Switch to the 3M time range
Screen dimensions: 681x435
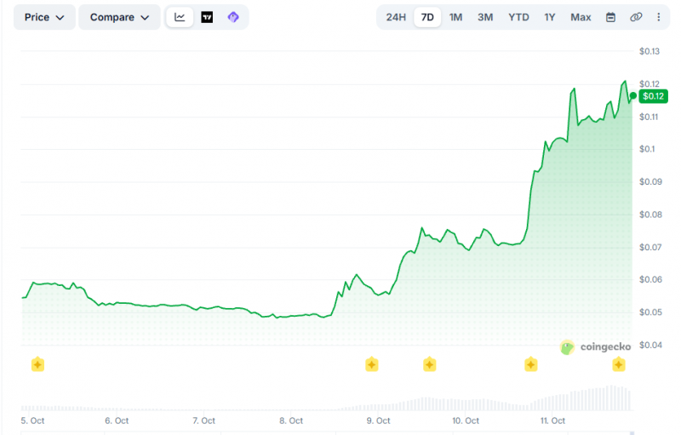485,17
